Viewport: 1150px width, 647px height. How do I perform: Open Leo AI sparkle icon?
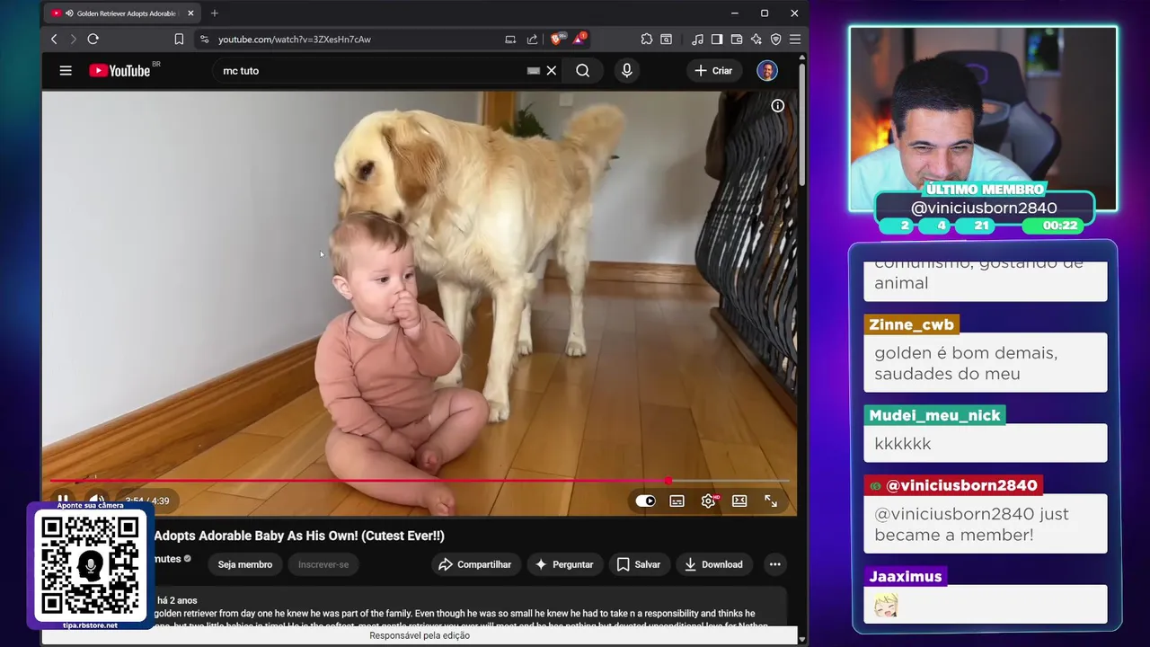[756, 40]
